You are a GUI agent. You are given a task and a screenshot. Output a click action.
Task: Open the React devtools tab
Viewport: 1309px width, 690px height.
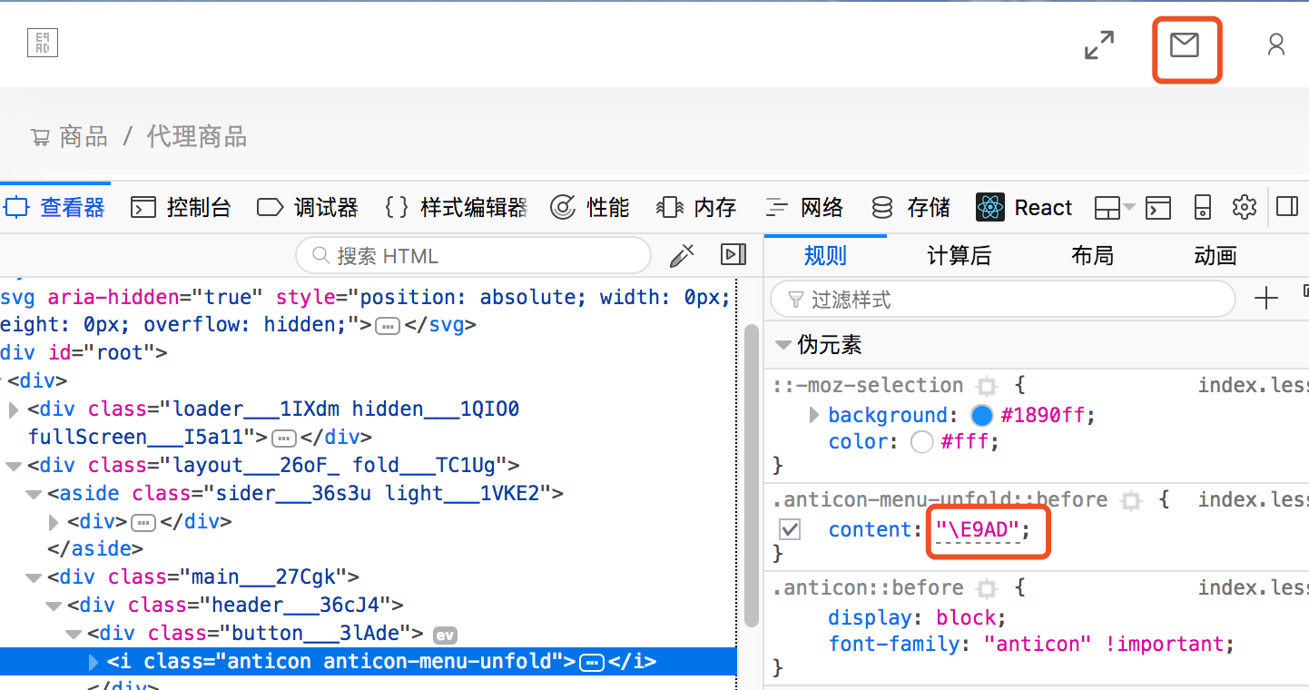1024,208
